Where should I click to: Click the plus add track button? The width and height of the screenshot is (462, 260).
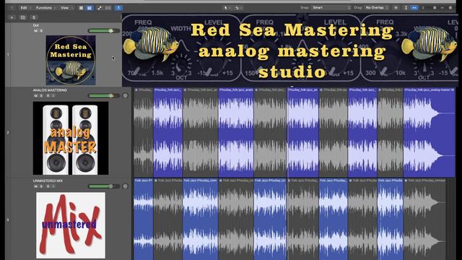(x=12, y=17)
